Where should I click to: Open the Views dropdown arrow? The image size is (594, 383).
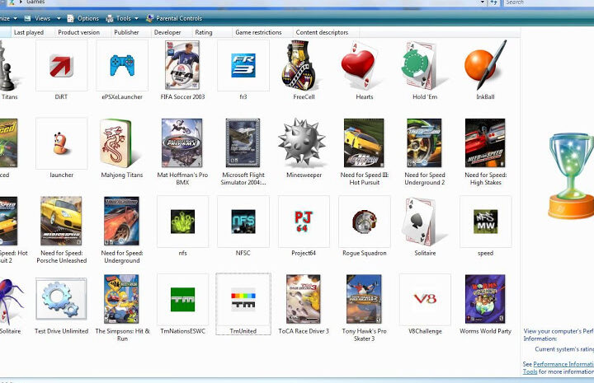pos(59,18)
